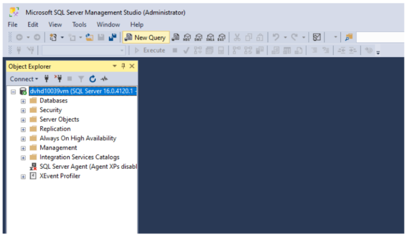Select the XEvent Profiler tree item

pos(60,176)
